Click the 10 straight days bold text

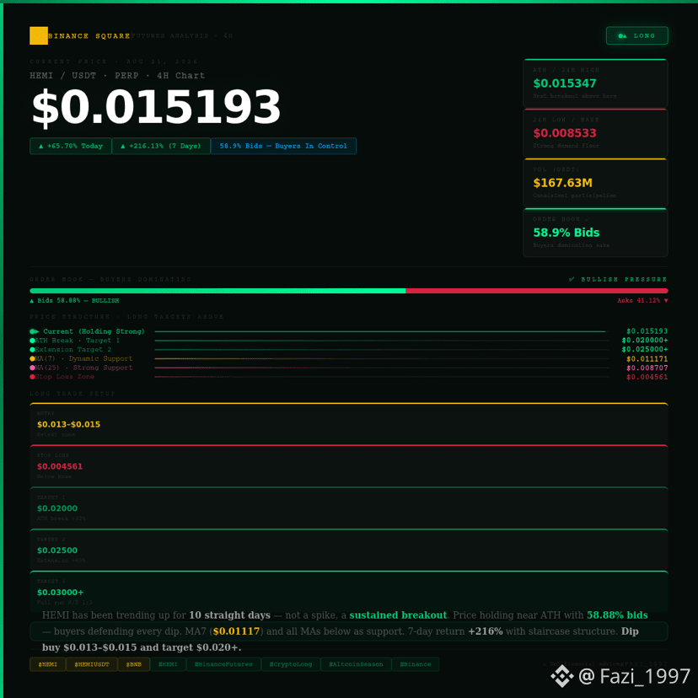(x=229, y=615)
